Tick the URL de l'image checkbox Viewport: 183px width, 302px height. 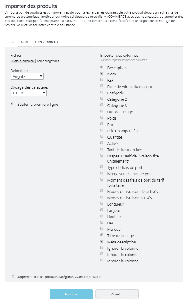tap(102, 111)
